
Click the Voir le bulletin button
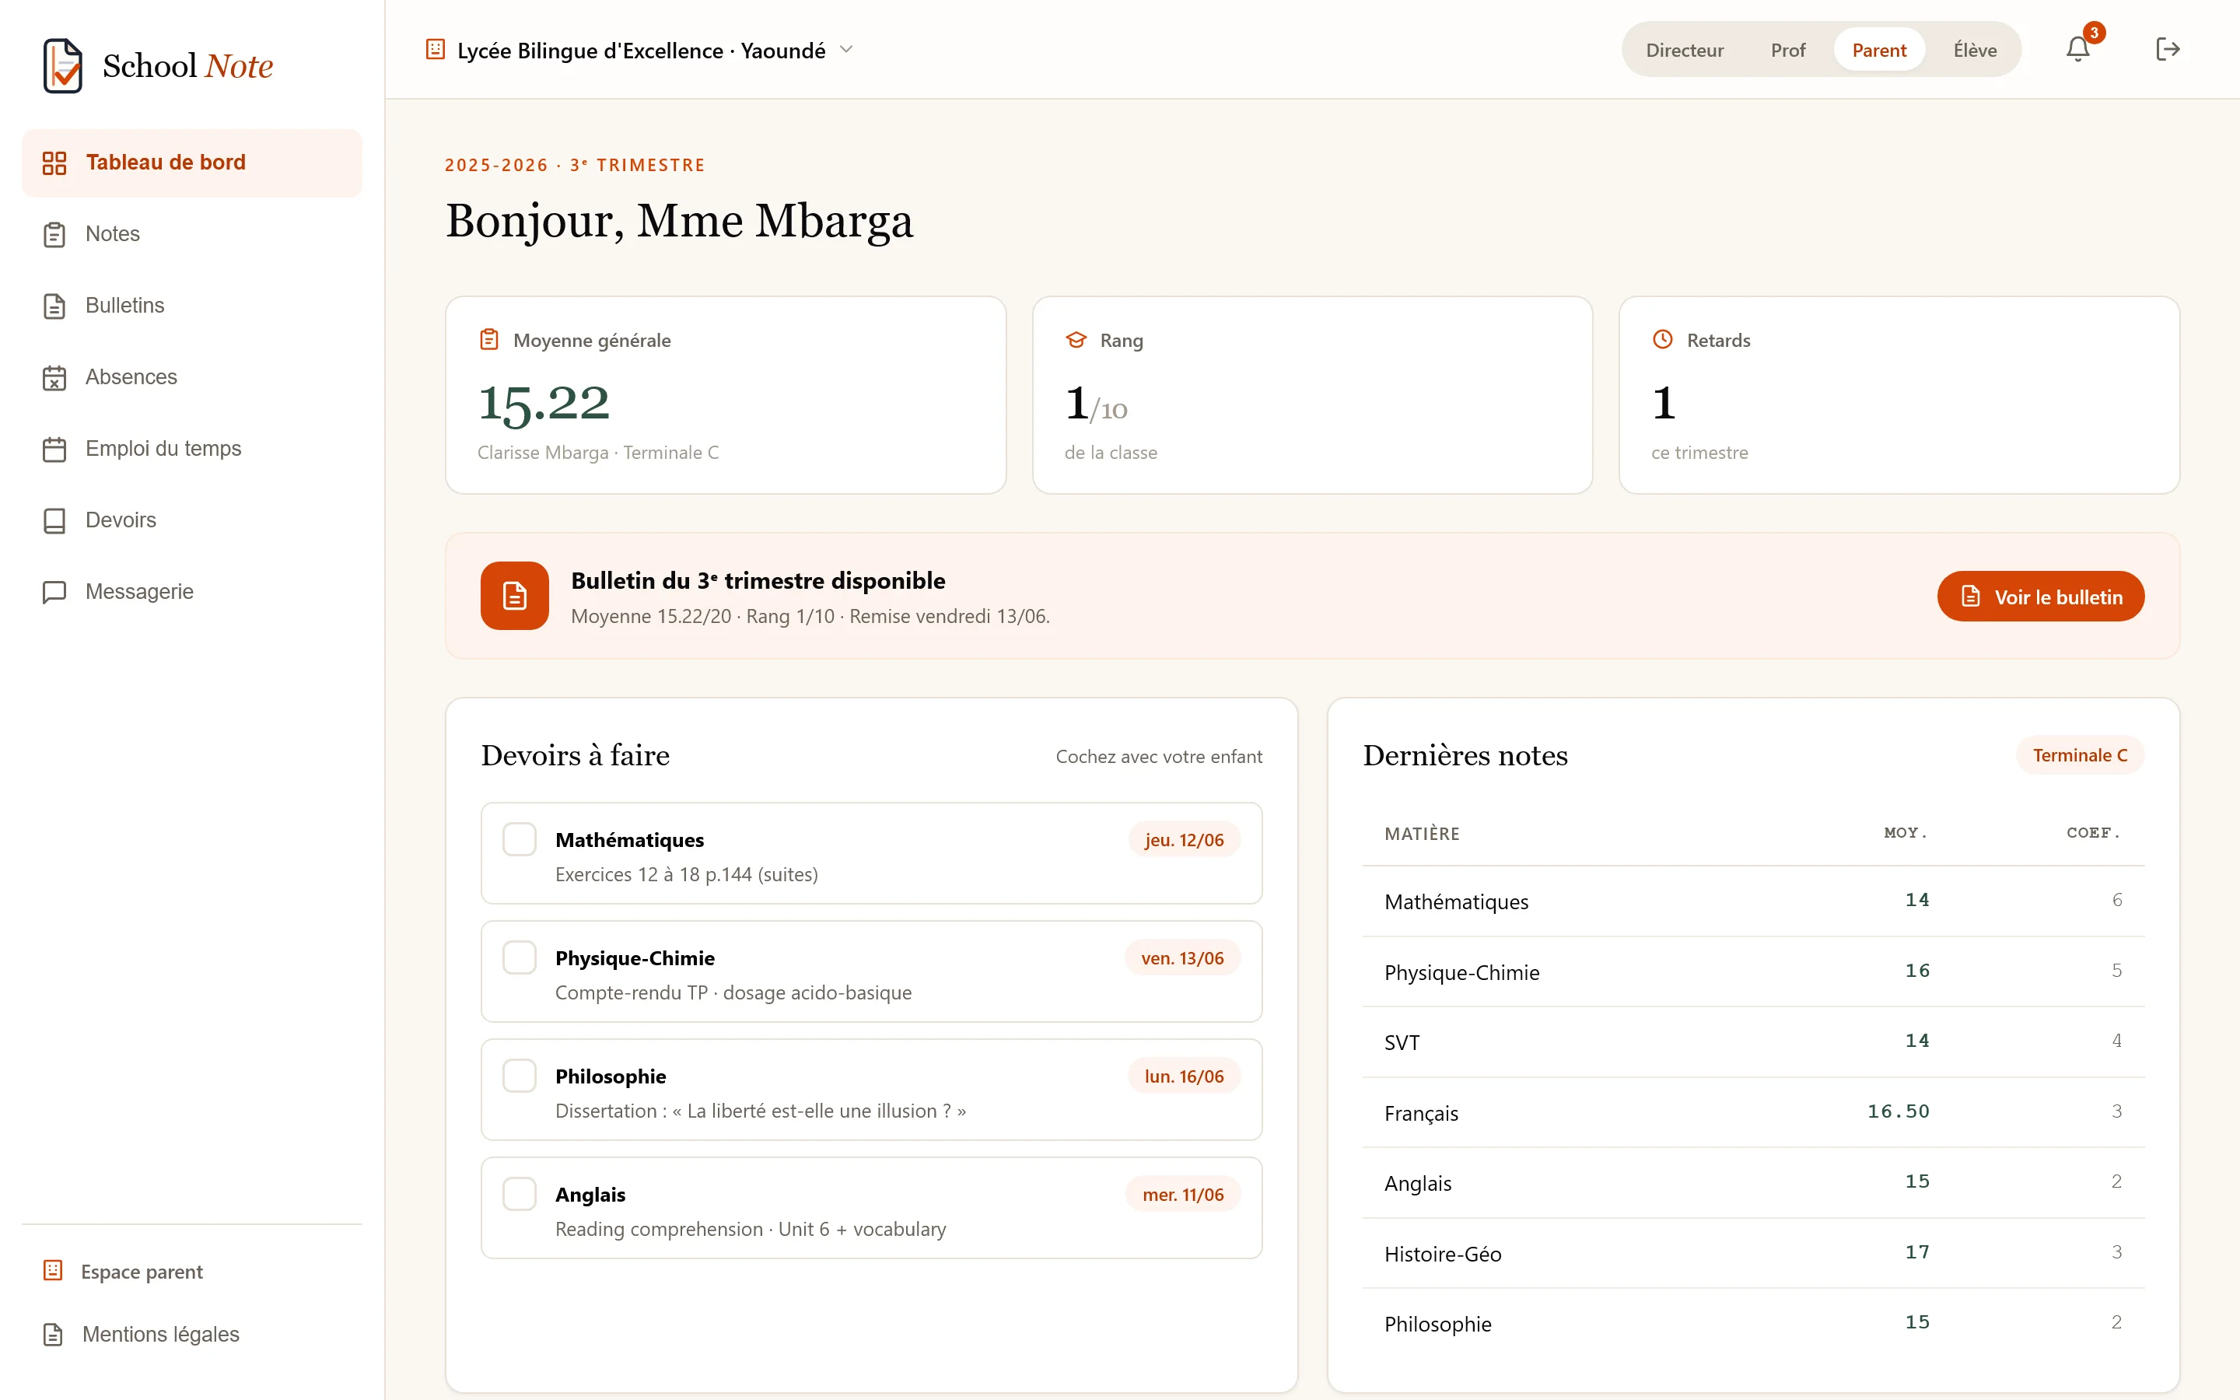(x=2040, y=597)
